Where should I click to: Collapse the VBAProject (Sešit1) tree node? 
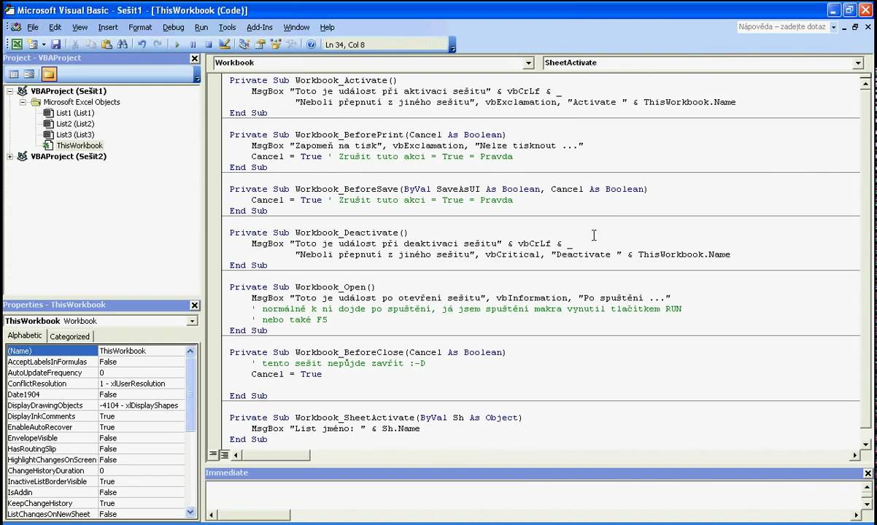coord(9,91)
